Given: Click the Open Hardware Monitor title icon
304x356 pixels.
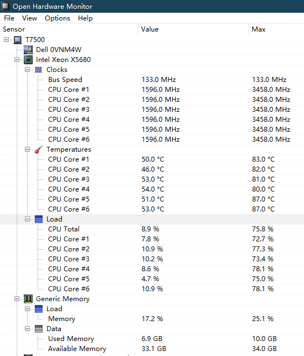Looking at the screenshot, I should (5, 6).
